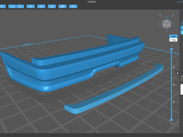Rotate view right using right arrow
The width and height of the screenshot is (183, 137).
point(173,24)
